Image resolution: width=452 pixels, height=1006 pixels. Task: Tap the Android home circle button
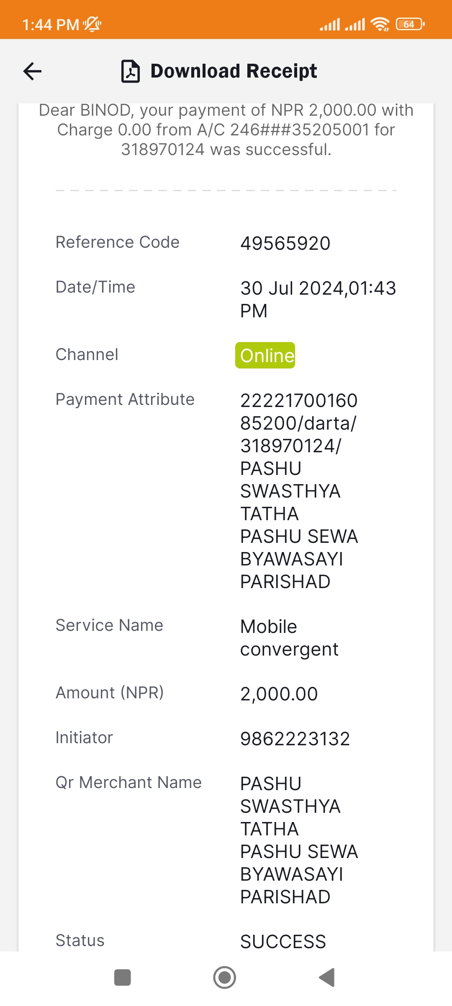[225, 977]
